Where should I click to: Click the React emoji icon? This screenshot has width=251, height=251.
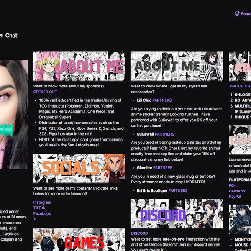pyautogui.click(x=237, y=14)
